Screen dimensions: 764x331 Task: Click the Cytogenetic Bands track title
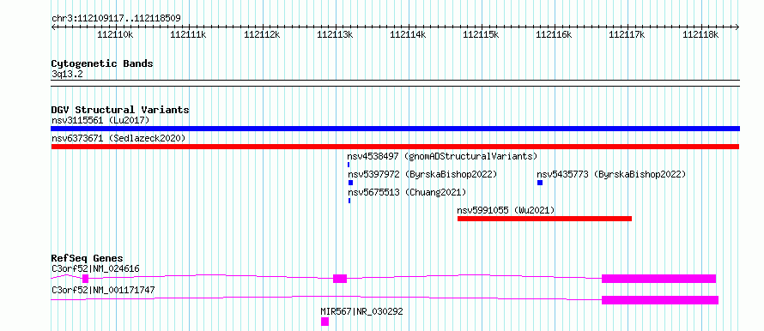point(102,63)
